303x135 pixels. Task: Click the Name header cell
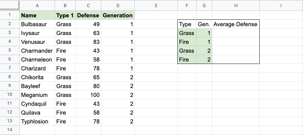[x=37, y=15]
